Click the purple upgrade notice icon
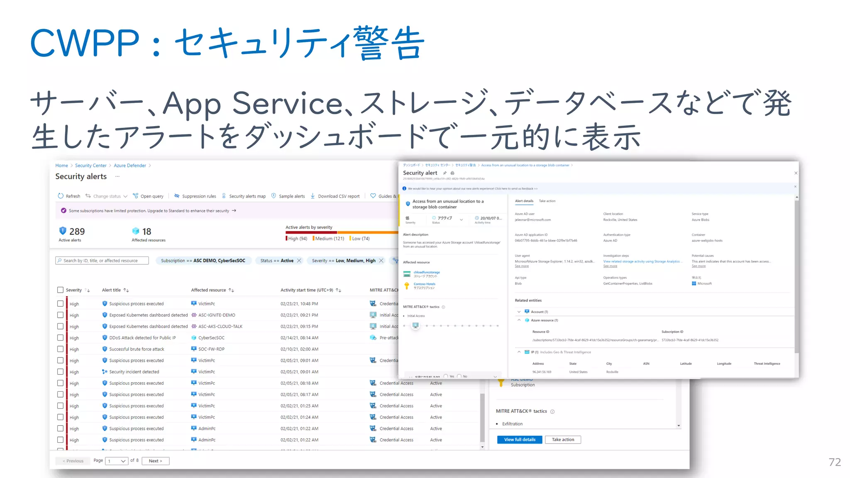The image size is (850, 478). (64, 210)
